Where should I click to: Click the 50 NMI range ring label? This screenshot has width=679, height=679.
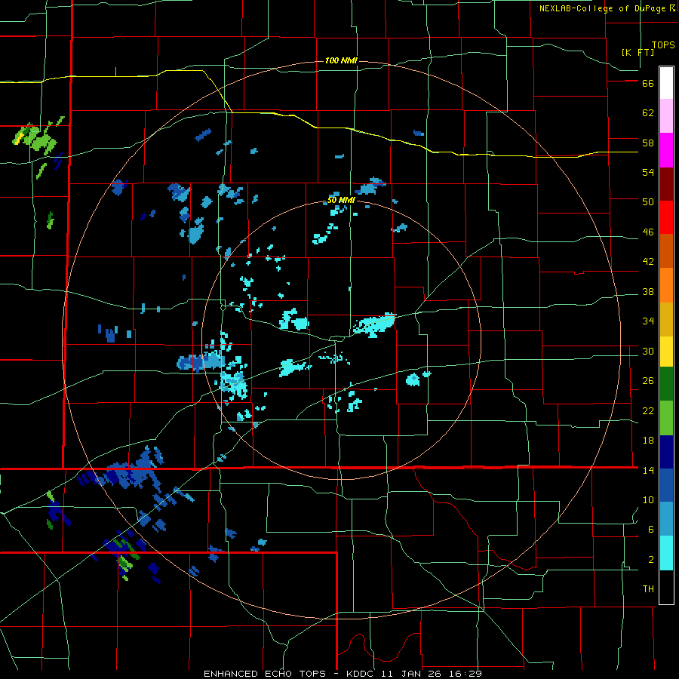[x=341, y=200]
